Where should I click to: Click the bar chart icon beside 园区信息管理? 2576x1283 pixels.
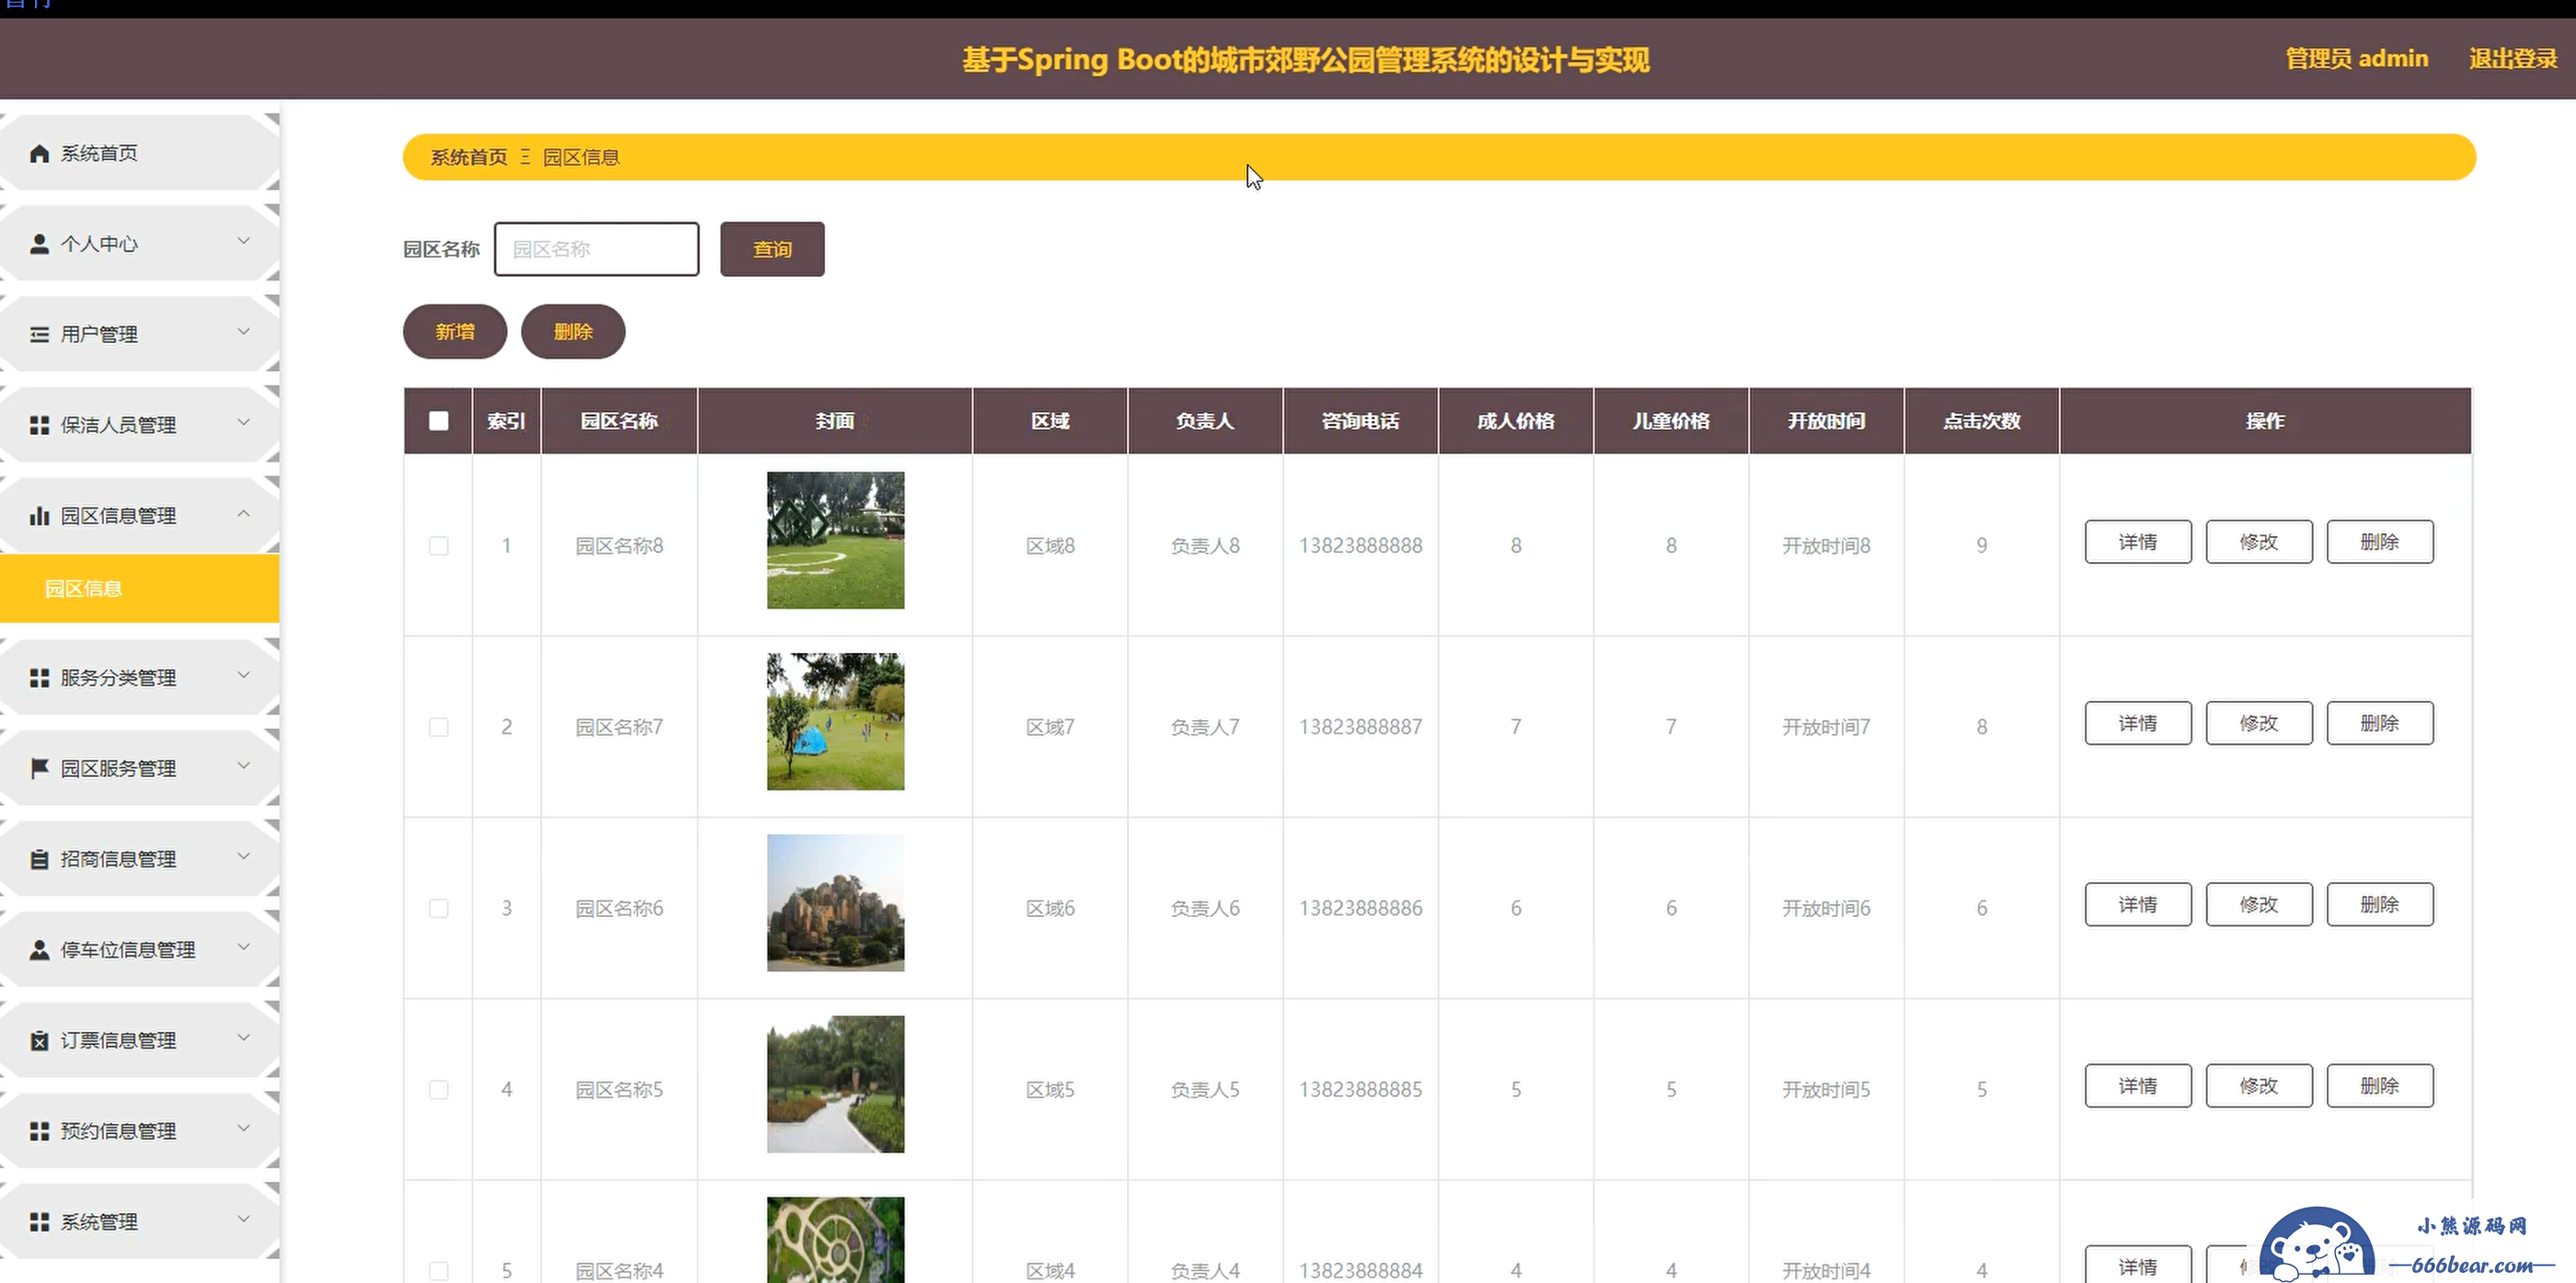39,516
